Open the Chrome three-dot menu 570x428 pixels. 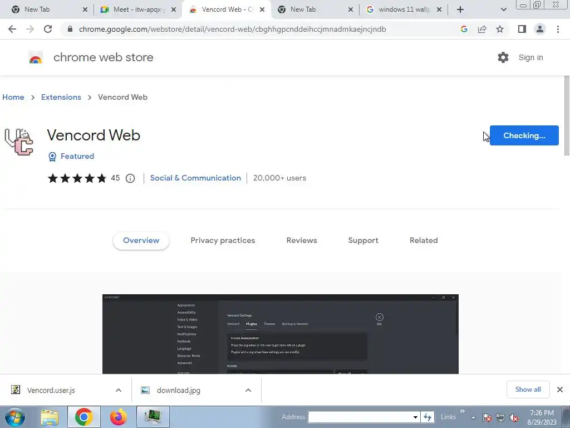tap(558, 29)
